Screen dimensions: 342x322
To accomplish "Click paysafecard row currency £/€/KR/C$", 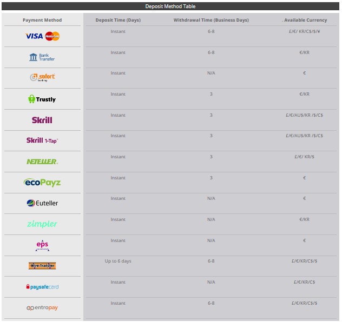I will click(305, 282).
